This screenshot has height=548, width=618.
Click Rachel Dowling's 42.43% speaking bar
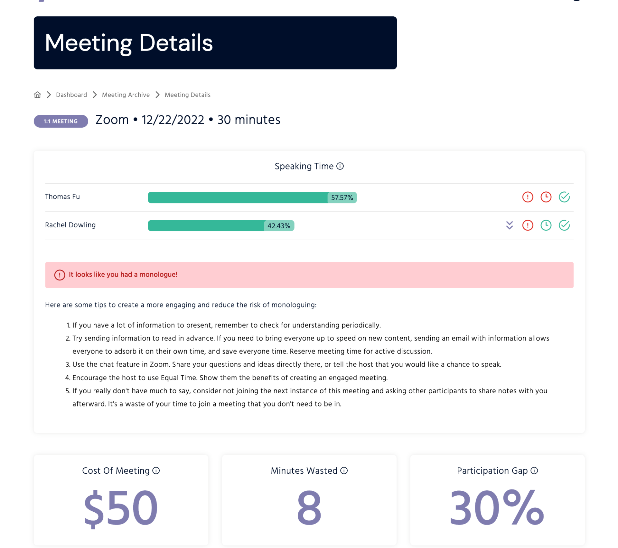221,226
